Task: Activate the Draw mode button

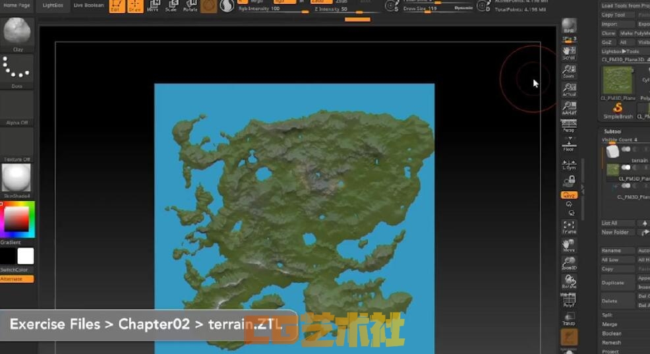Action: pyautogui.click(x=135, y=6)
